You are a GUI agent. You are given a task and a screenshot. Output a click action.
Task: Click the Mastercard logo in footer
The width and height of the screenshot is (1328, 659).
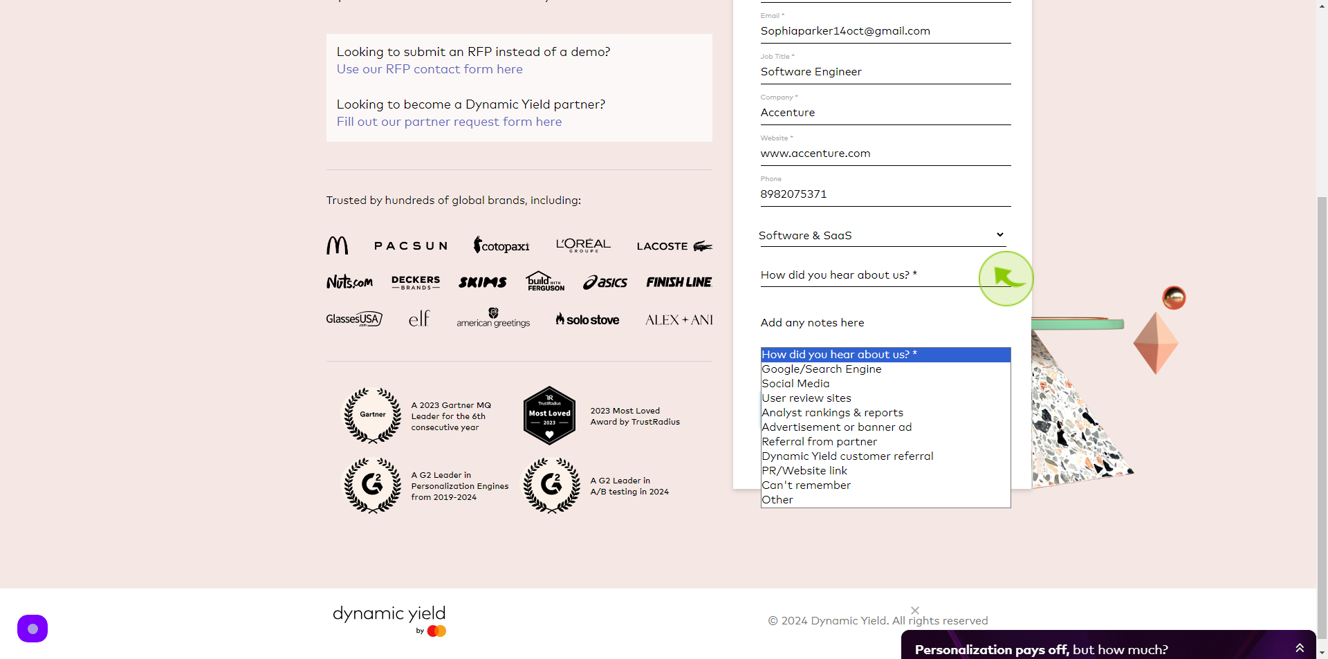pyautogui.click(x=436, y=631)
